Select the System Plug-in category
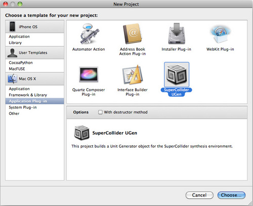Image resolution: width=253 pixels, height=206 pixels. pyautogui.click(x=34, y=107)
